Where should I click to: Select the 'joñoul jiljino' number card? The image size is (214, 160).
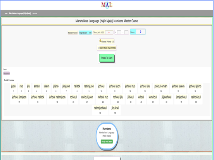tap(195, 88)
